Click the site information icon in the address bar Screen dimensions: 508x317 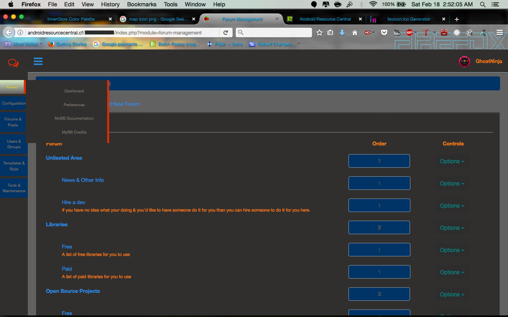20,33
